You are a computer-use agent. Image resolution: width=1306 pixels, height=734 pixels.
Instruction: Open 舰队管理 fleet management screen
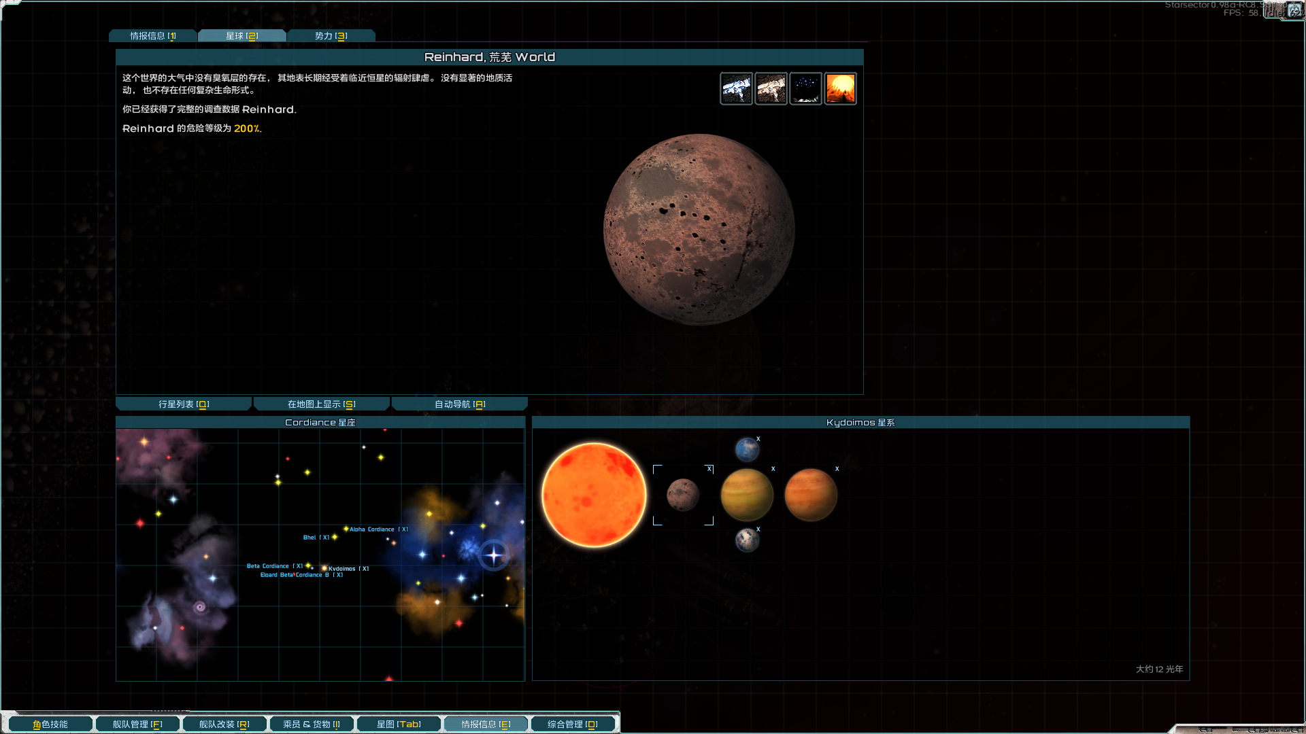click(137, 724)
